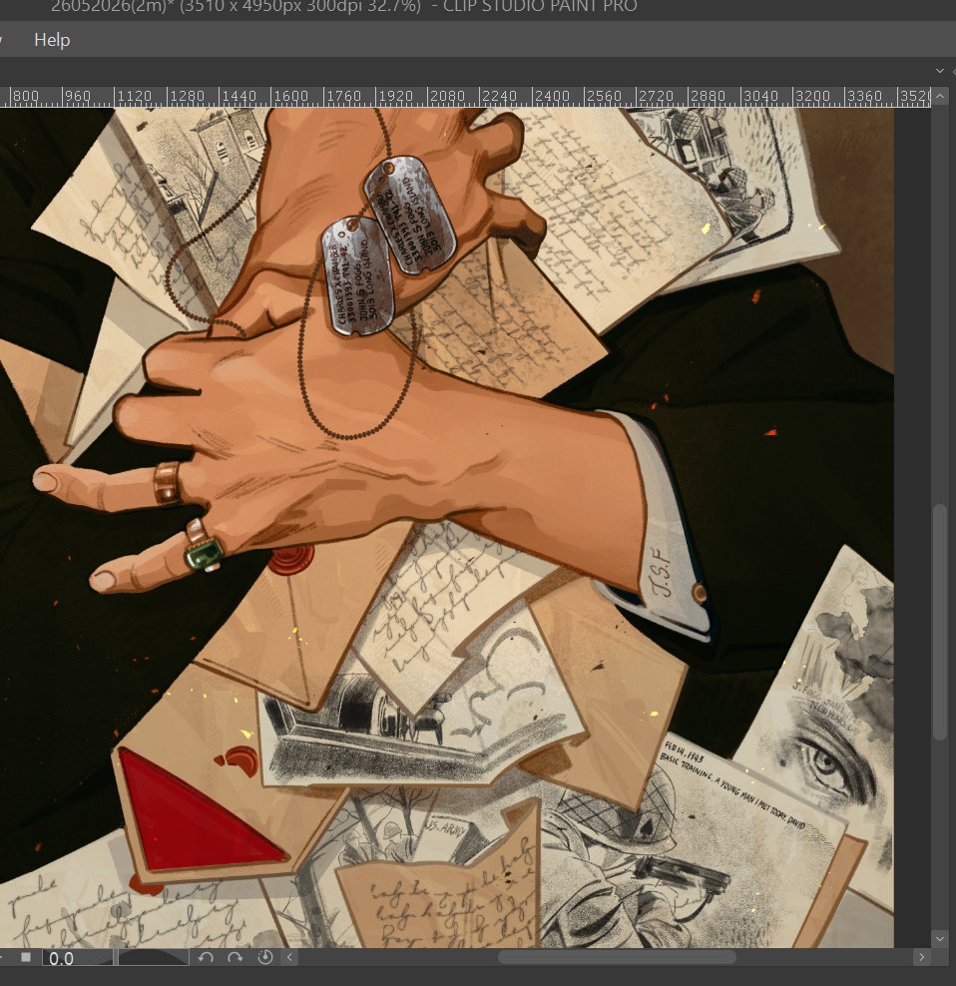Click the rotate canvas right icon
Viewport: 956px width, 986px height.
[x=235, y=957]
